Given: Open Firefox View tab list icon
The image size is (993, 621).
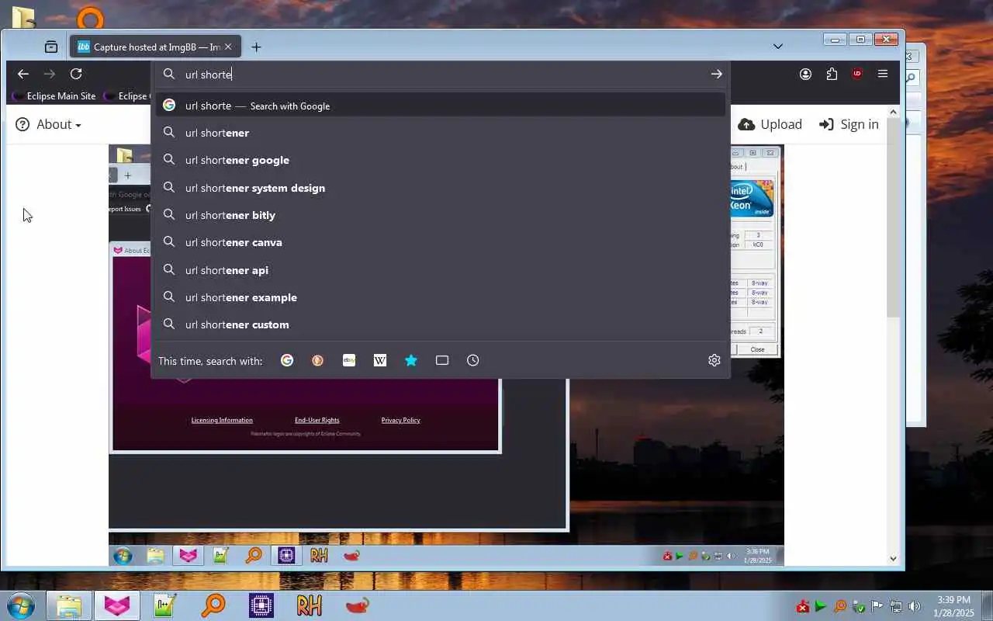Looking at the screenshot, I should tap(51, 47).
